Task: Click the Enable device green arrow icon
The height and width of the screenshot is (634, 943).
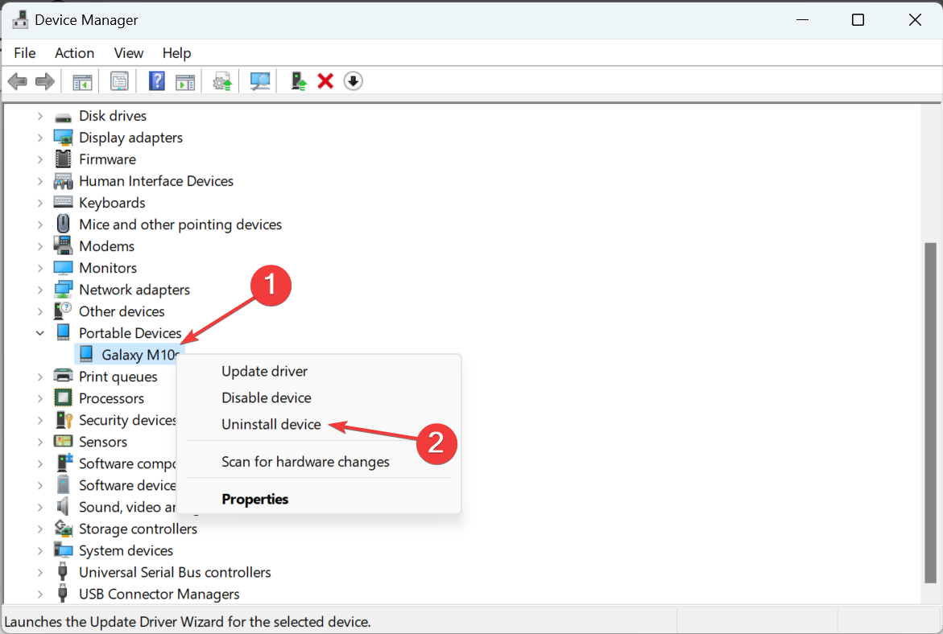Action: (x=298, y=80)
